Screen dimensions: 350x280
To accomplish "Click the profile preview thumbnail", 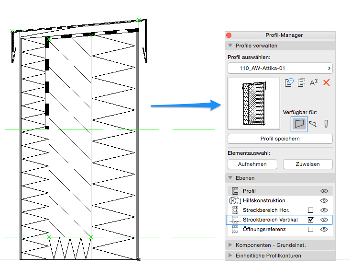I will pos(253,103).
